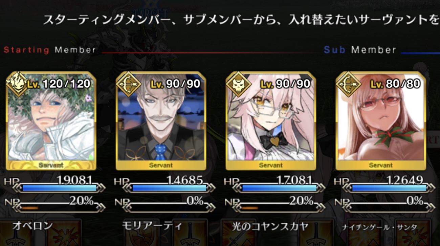This screenshot has width=440, height=246.
Task: Pick the Nightingale Santa sub member card
Action: (x=381, y=121)
